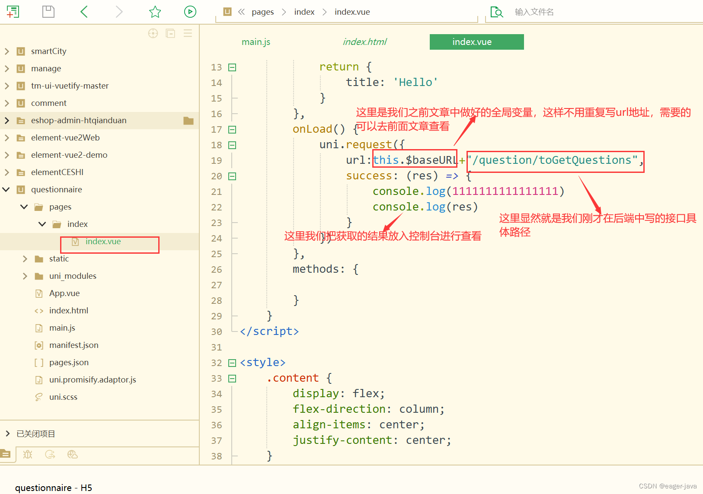The height and width of the screenshot is (494, 703).
Task: Click index in the breadcrumb path
Action: coord(304,12)
